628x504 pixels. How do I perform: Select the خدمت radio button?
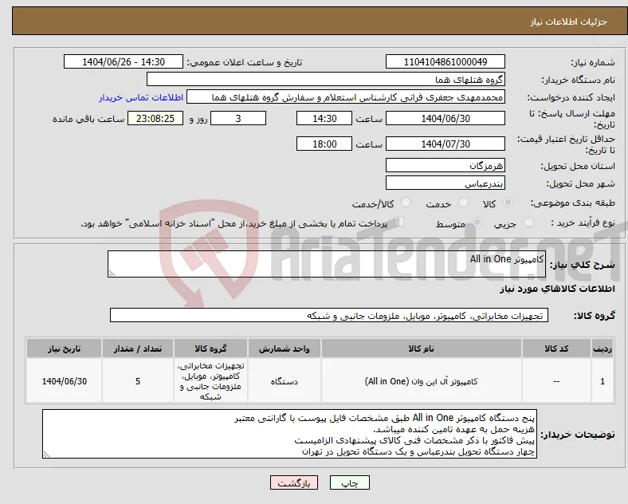pos(463,203)
